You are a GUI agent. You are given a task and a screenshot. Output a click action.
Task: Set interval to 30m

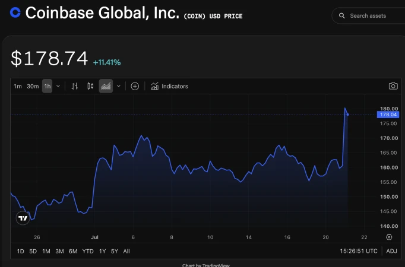click(33, 86)
